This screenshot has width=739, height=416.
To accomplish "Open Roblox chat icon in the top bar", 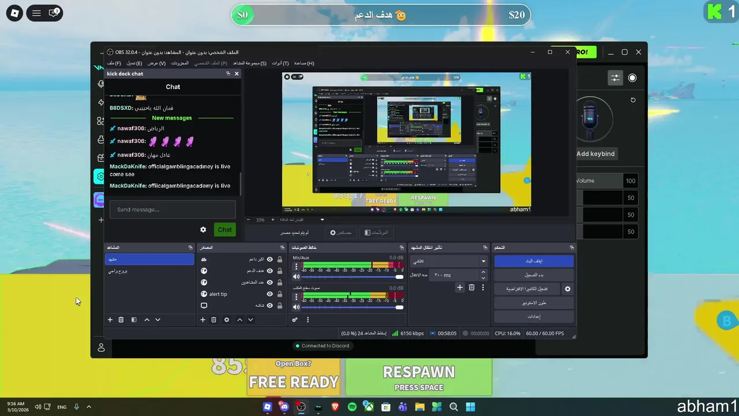I will (54, 13).
